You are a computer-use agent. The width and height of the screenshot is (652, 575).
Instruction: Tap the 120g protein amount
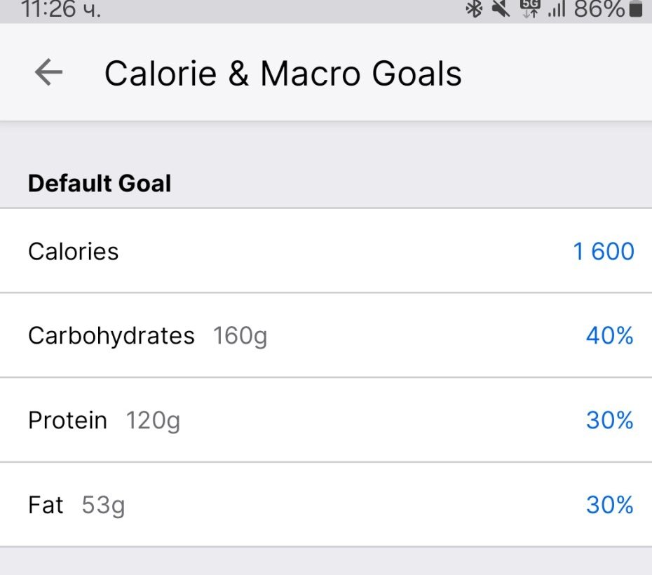click(153, 421)
